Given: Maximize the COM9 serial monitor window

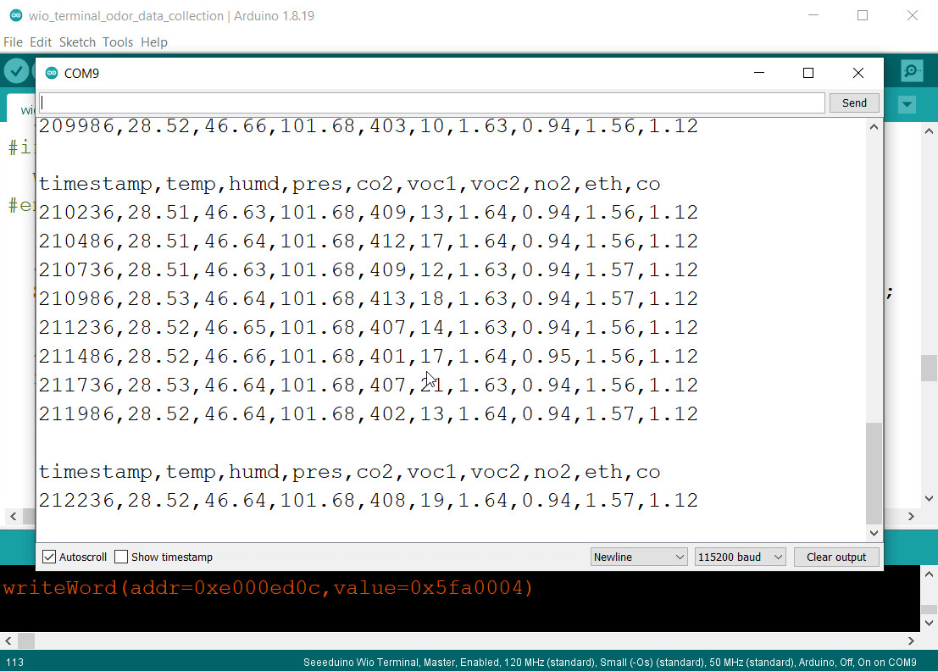Looking at the screenshot, I should point(808,74).
